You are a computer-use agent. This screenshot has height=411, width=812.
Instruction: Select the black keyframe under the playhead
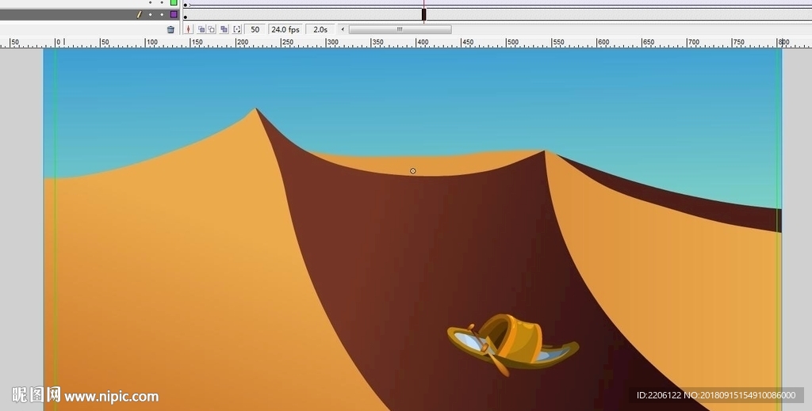pos(424,14)
